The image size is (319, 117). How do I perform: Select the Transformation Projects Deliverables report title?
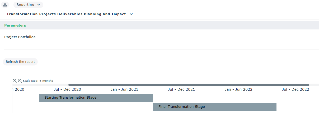pyautogui.click(x=66, y=14)
